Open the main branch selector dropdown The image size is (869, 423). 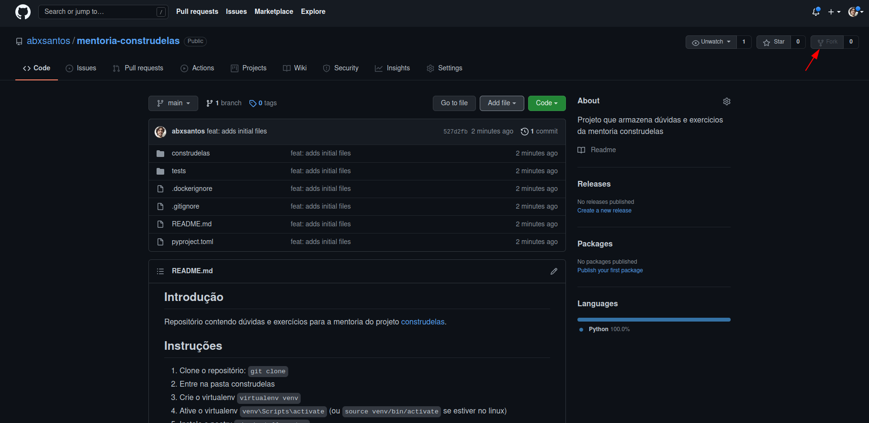click(x=173, y=103)
